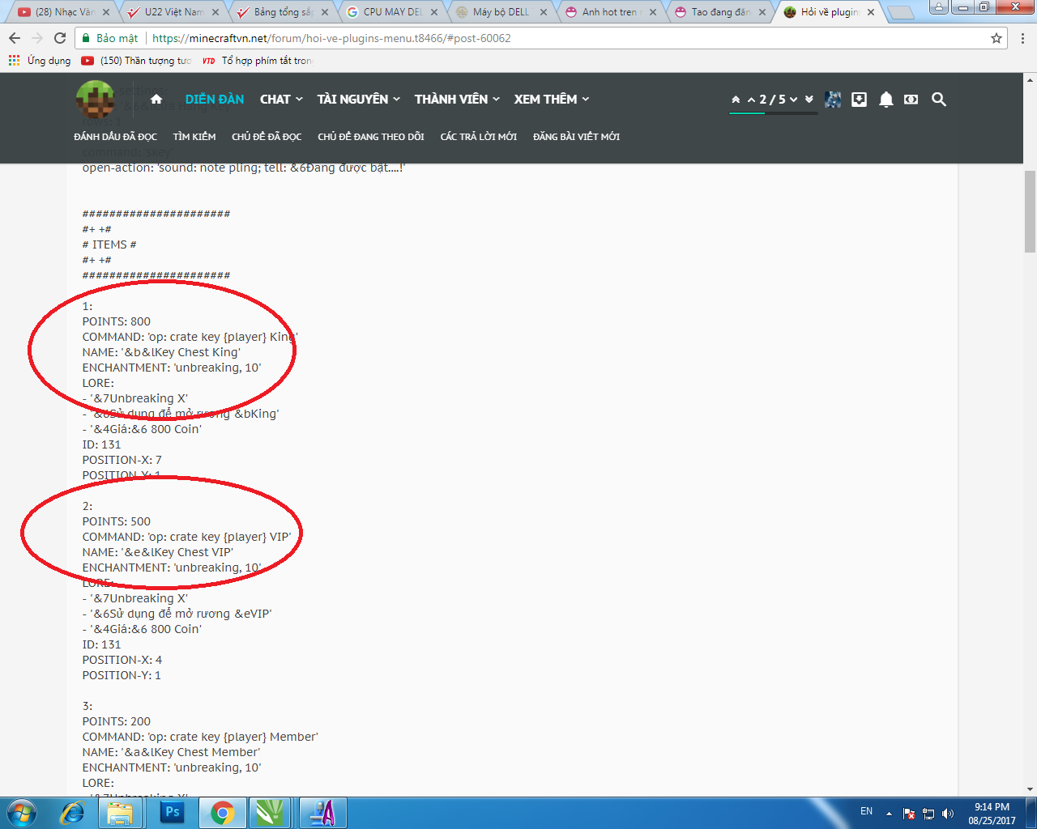
Task: Go to previous post with single up arrow
Action: pos(751,100)
